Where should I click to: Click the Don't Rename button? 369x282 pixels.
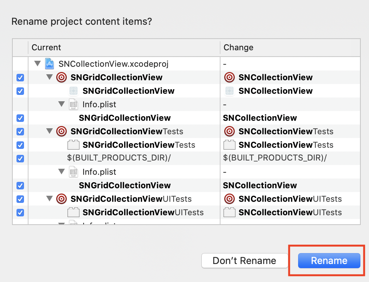click(x=244, y=261)
